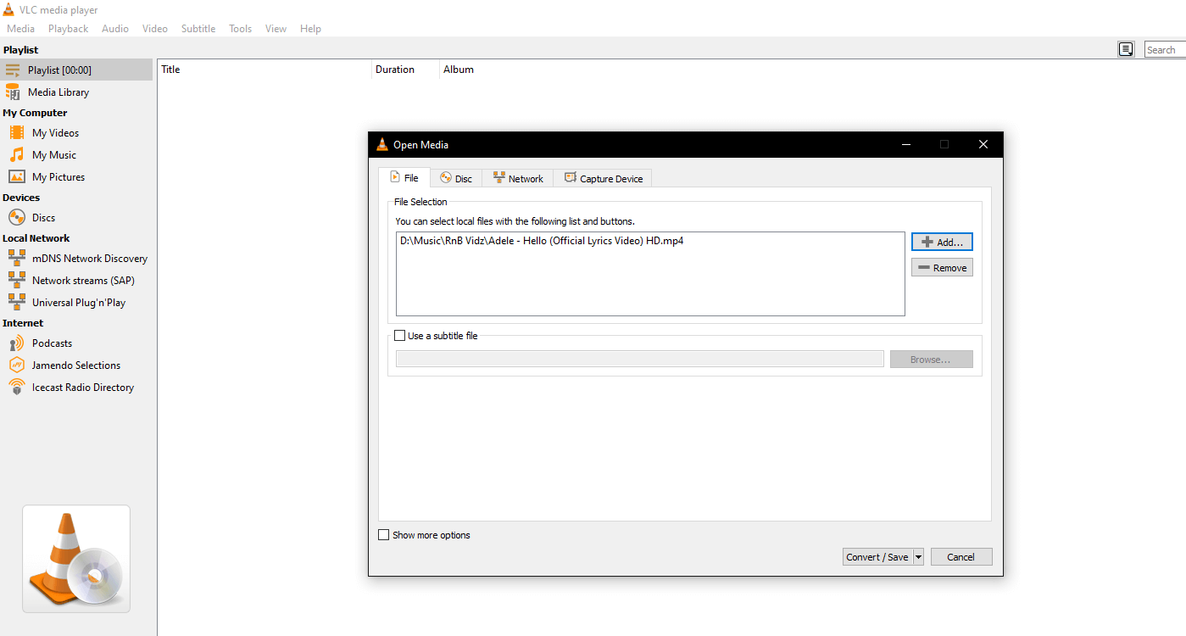Open the View menu
The height and width of the screenshot is (636, 1186).
click(276, 29)
